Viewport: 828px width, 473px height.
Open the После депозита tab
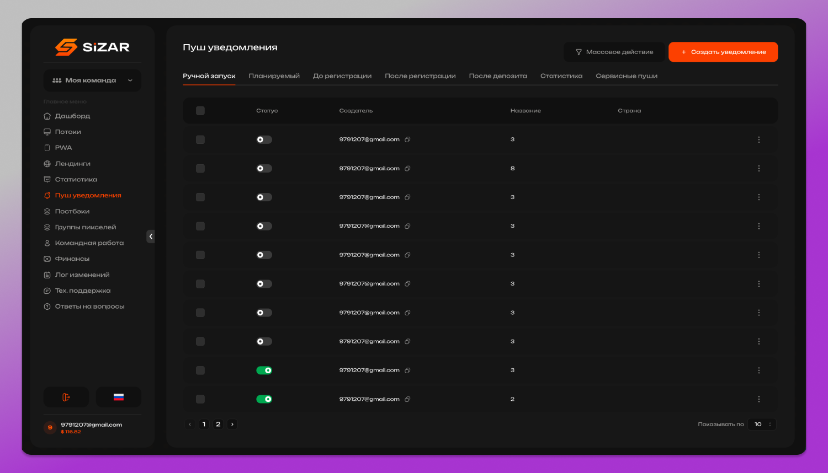click(498, 76)
